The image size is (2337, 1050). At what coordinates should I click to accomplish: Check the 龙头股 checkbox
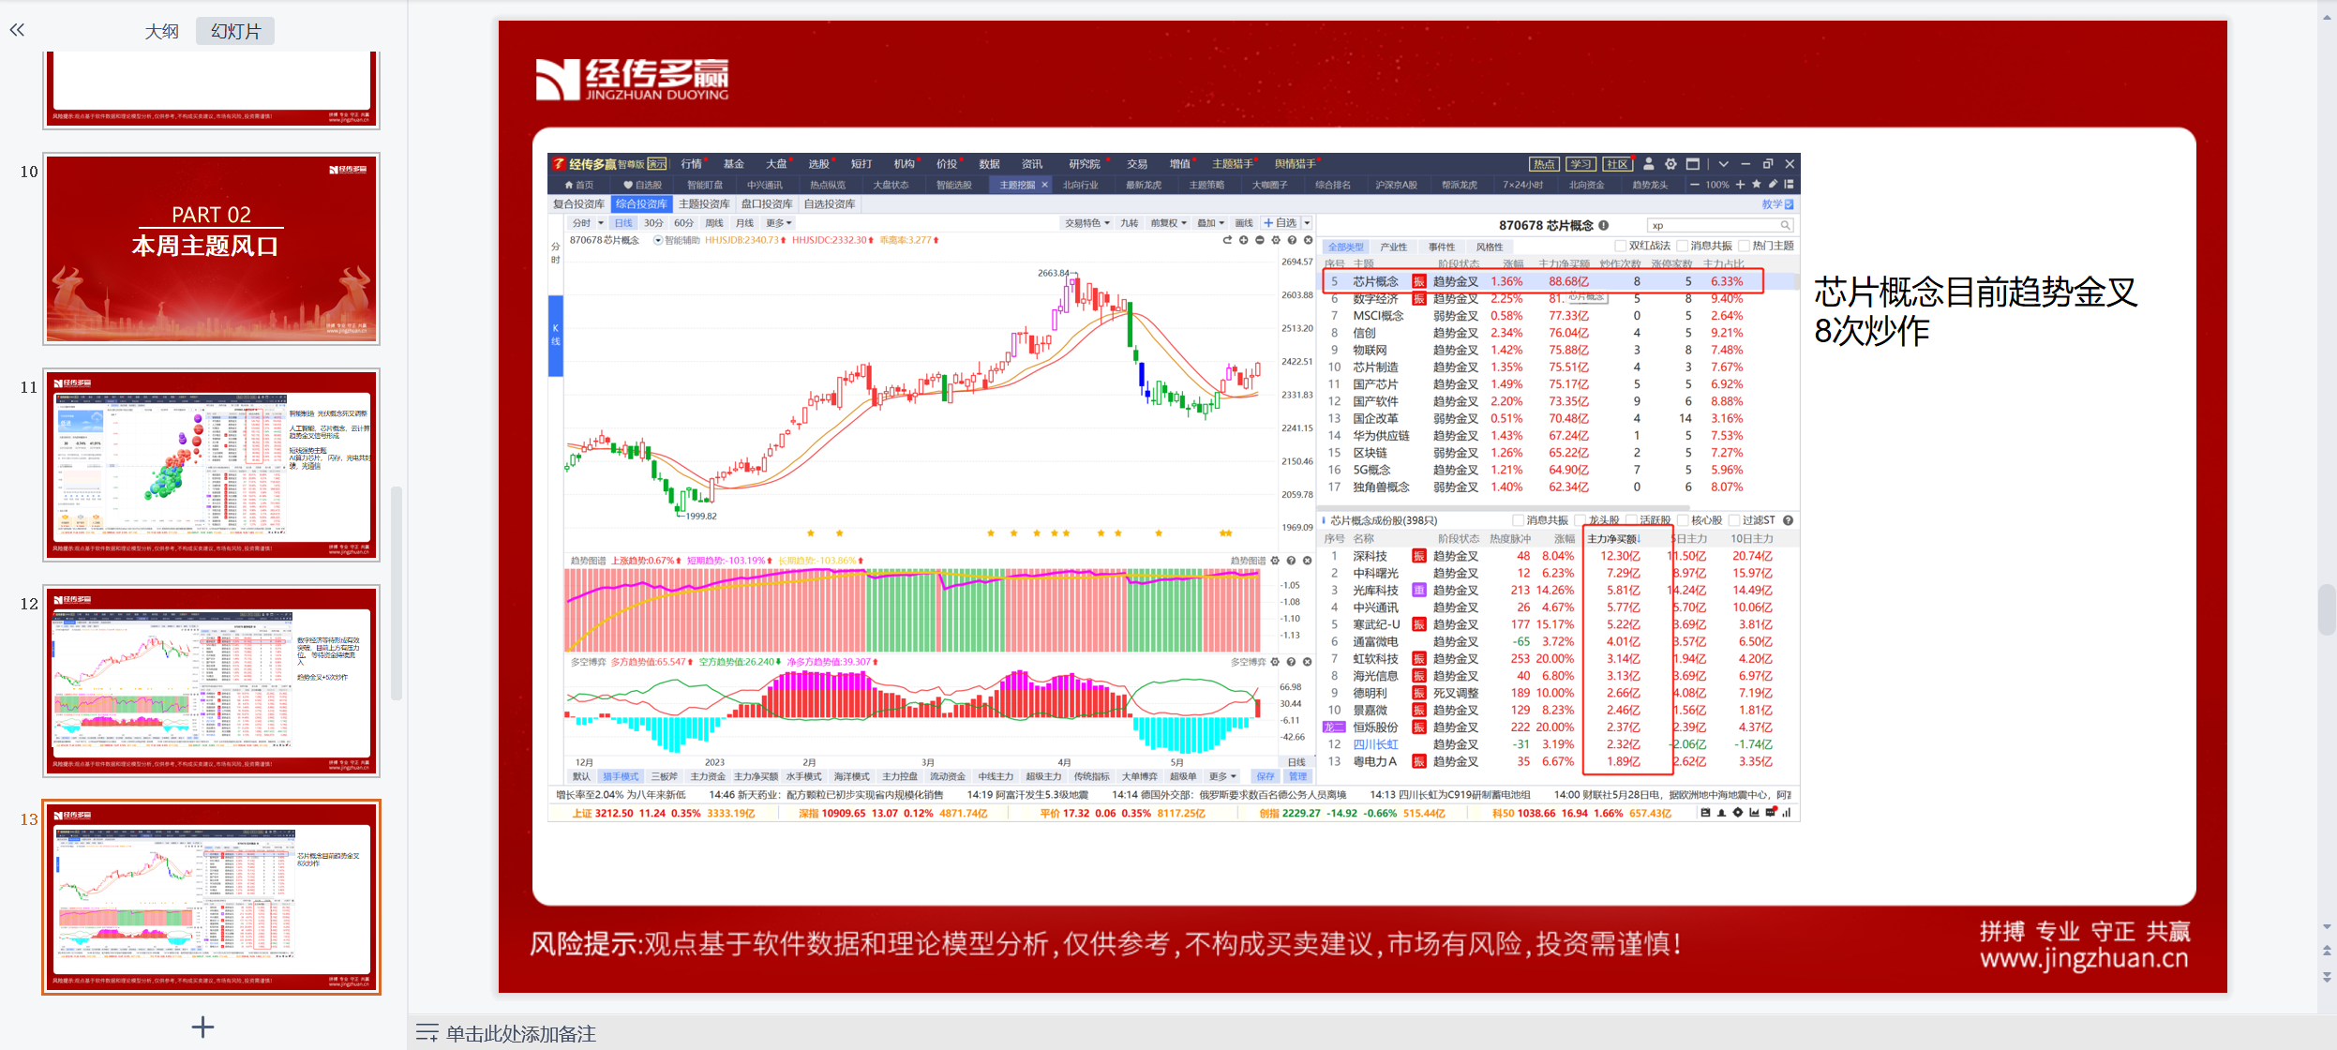coord(1580,520)
